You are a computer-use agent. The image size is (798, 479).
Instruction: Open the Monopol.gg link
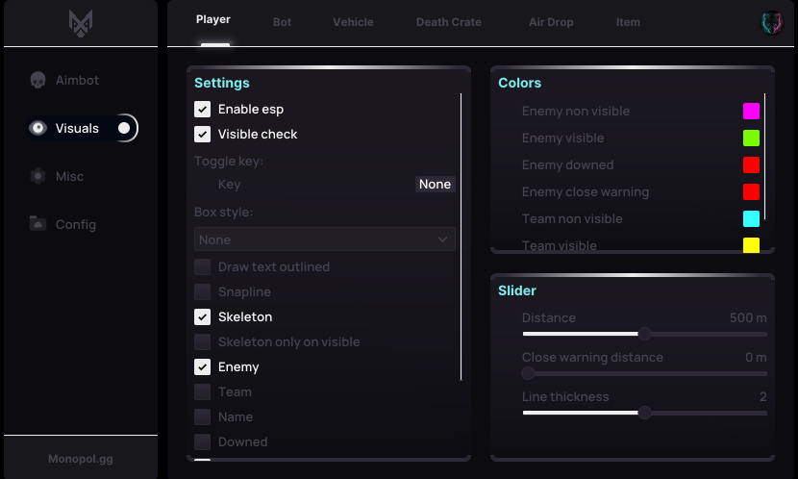tap(81, 459)
